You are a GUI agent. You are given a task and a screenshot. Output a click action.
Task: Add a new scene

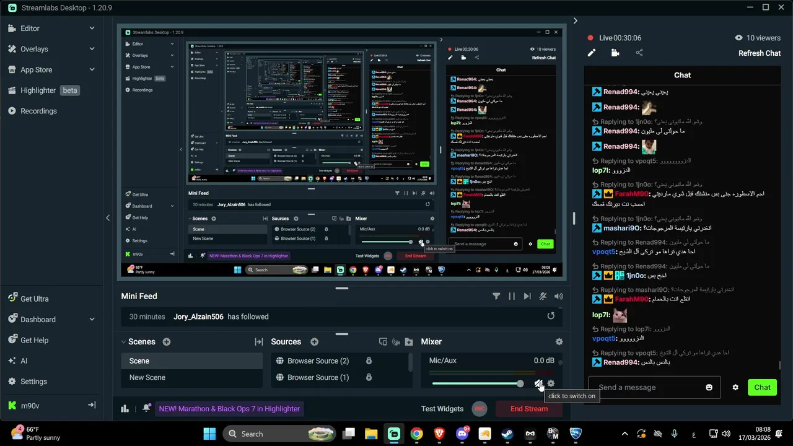pyautogui.click(x=167, y=342)
